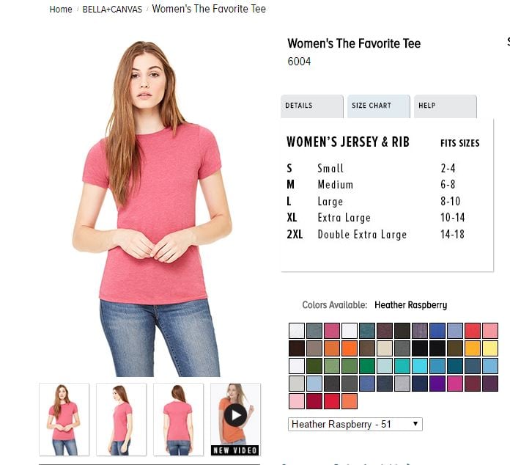The width and height of the screenshot is (510, 465).
Task: Choose the light pink swatch in last row
Action: pyautogui.click(x=297, y=401)
